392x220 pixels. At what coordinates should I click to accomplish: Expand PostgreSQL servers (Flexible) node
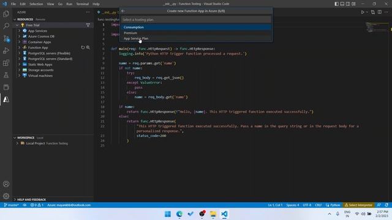click(x=19, y=53)
